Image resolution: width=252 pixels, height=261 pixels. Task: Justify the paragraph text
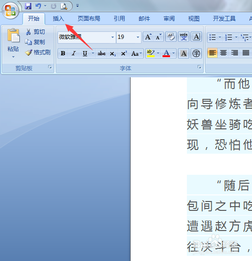click(246, 53)
